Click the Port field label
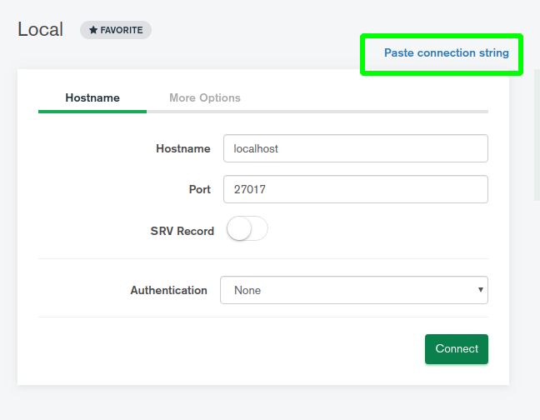Image resolution: width=540 pixels, height=420 pixels. pyautogui.click(x=199, y=189)
